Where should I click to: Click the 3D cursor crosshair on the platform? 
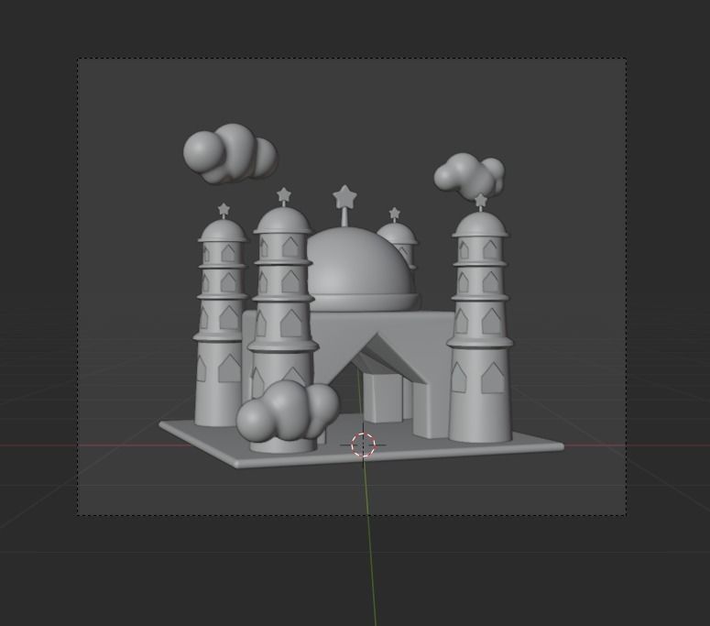click(x=363, y=445)
